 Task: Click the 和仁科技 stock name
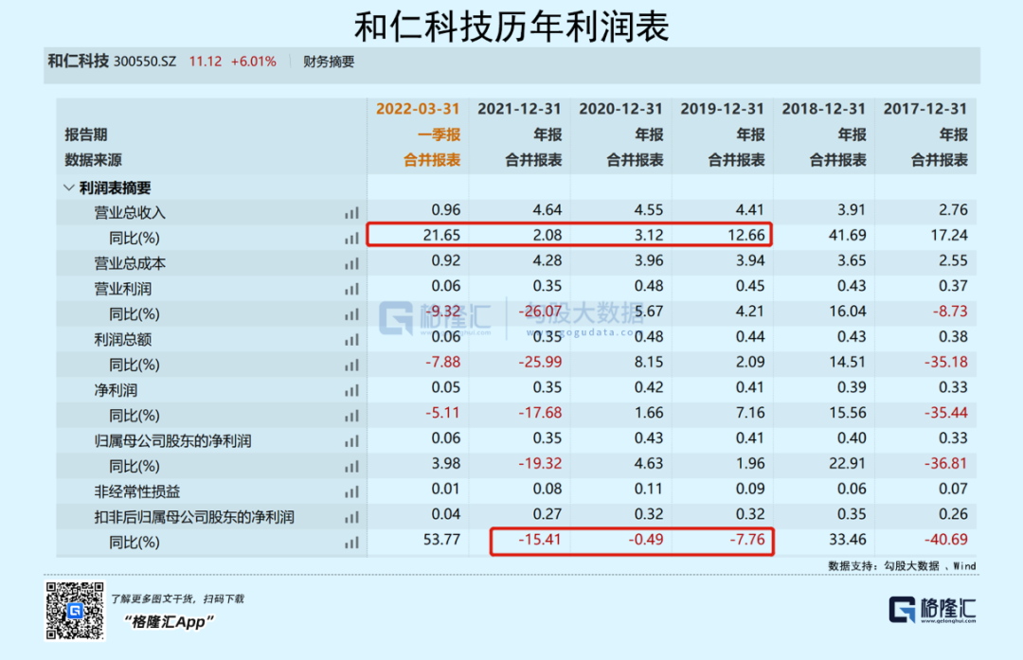(x=78, y=62)
